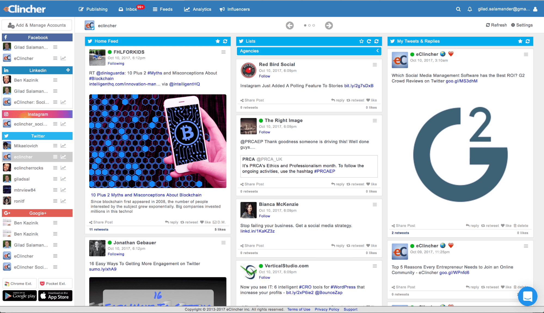Click the settings gear icon top right
This screenshot has height=313, width=544.
[x=513, y=25]
